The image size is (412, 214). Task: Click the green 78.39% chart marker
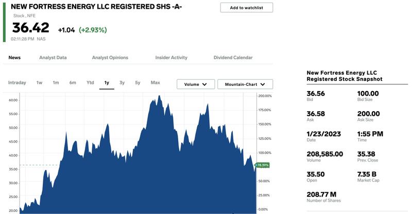(263, 165)
